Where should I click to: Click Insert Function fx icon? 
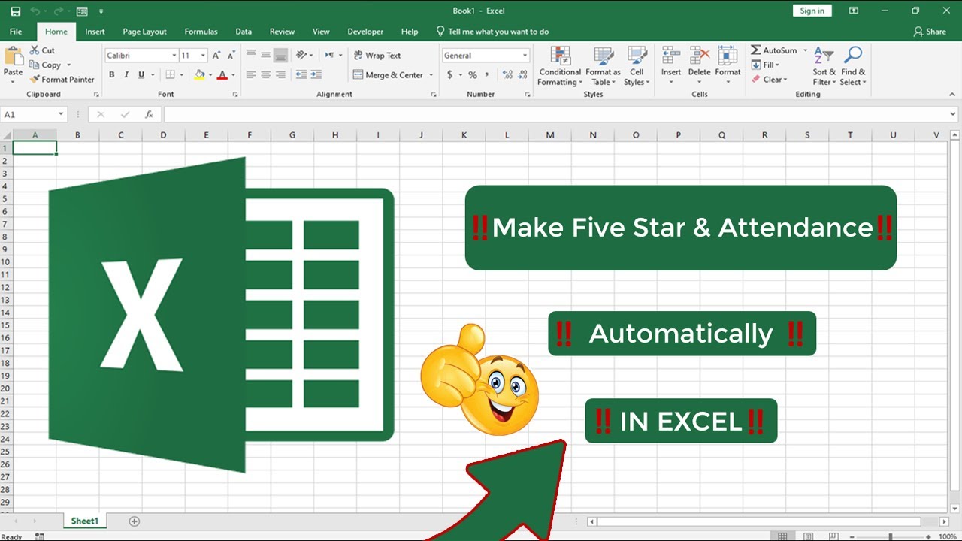pyautogui.click(x=149, y=114)
